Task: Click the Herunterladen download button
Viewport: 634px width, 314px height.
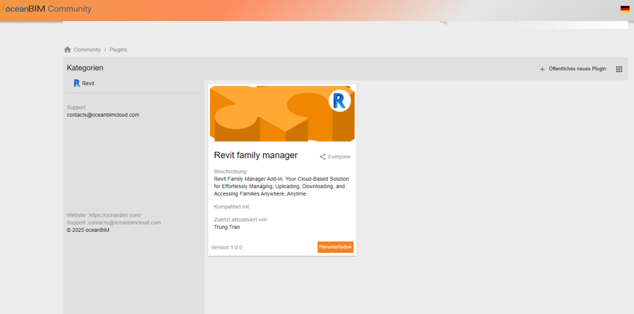Action: point(335,247)
